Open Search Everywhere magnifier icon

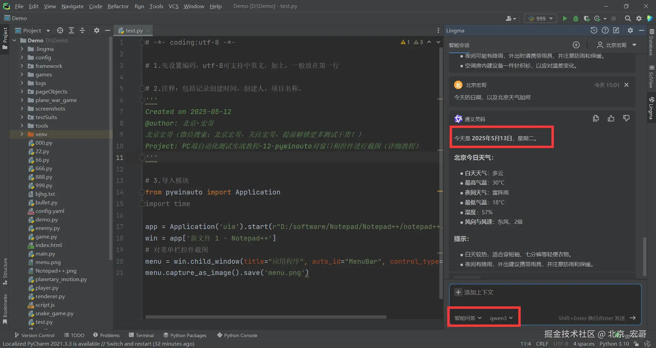click(x=628, y=18)
